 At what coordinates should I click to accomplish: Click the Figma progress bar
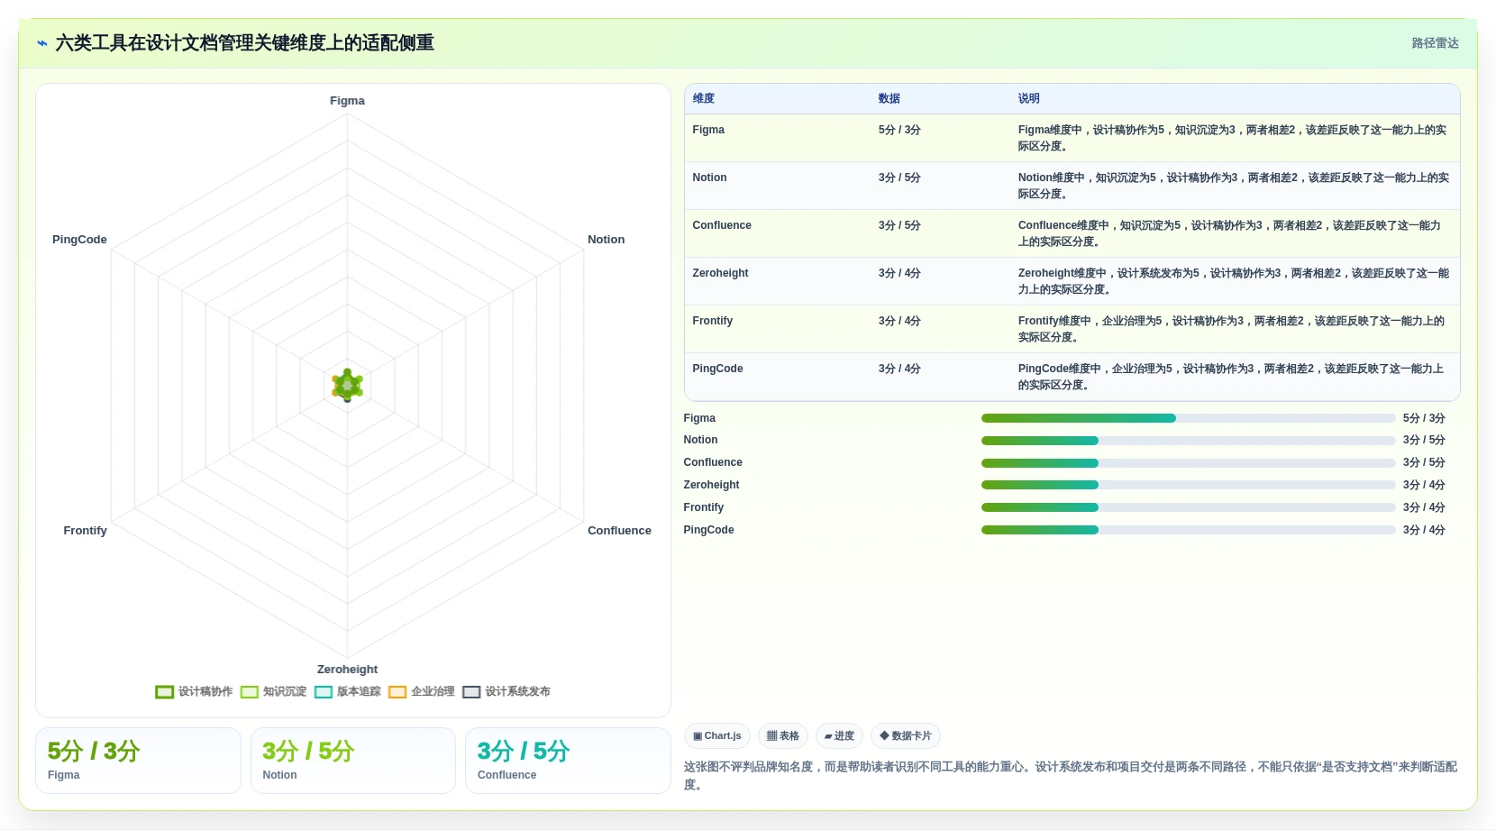coord(1188,418)
